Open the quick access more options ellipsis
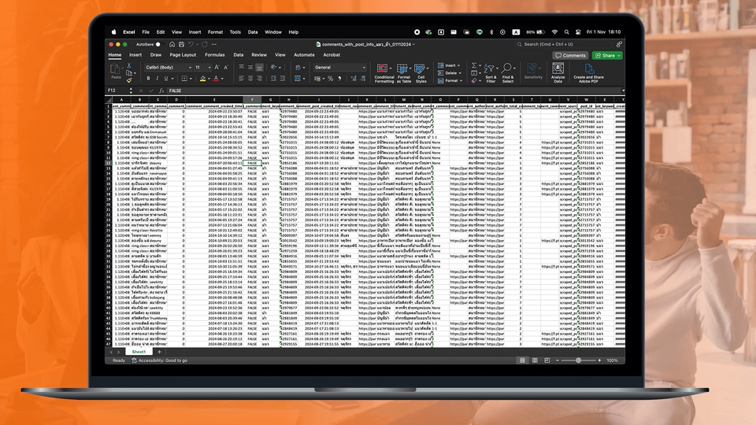Image resolution: width=756 pixels, height=425 pixels. click(x=214, y=44)
